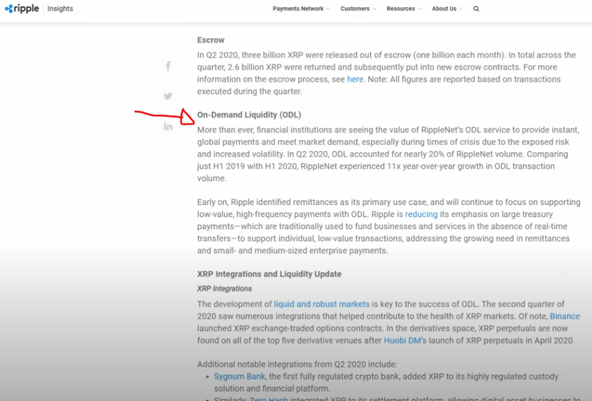Follow the 'here' escrow process link
The height and width of the screenshot is (401, 592).
pos(355,79)
